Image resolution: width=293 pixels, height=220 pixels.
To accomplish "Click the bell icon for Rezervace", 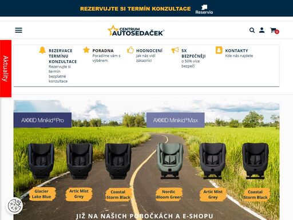I will 42,50.
